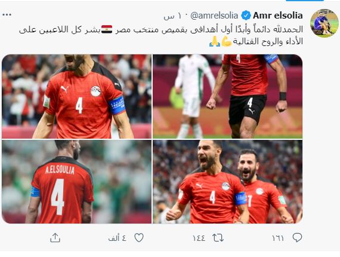The width and height of the screenshot is (340, 257).
Task: Click the share upload icon
Action: coord(55,238)
